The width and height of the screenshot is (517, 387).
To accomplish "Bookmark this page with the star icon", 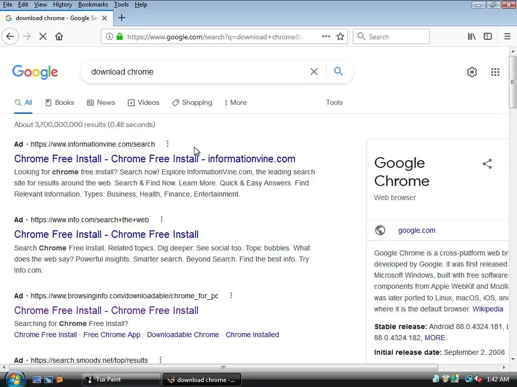I will click(x=340, y=36).
